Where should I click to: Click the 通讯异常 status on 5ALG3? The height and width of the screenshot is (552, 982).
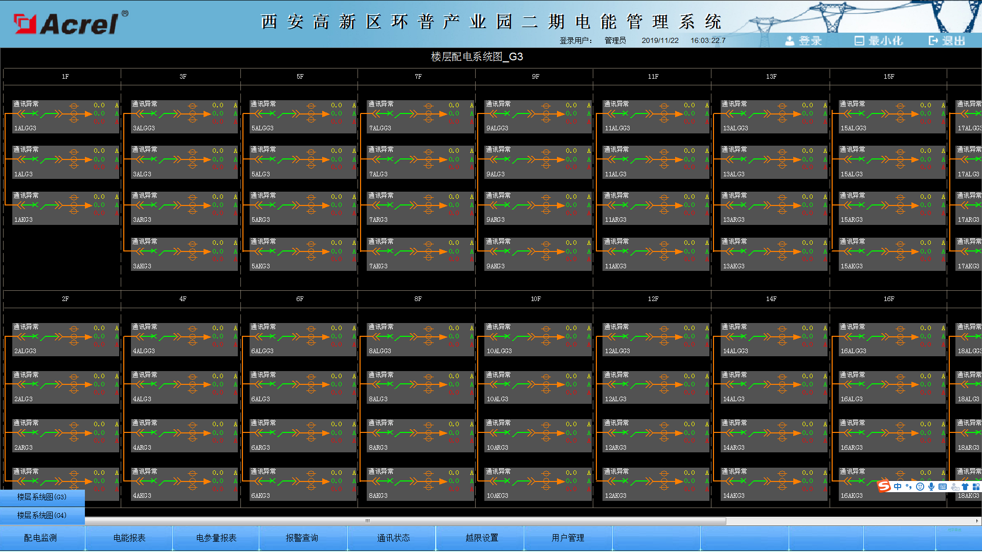262,149
